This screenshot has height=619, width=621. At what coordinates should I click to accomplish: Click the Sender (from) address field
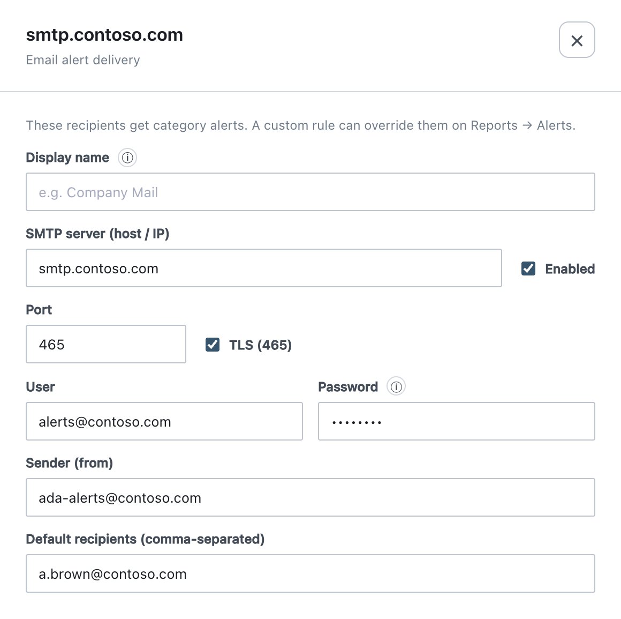coord(310,498)
